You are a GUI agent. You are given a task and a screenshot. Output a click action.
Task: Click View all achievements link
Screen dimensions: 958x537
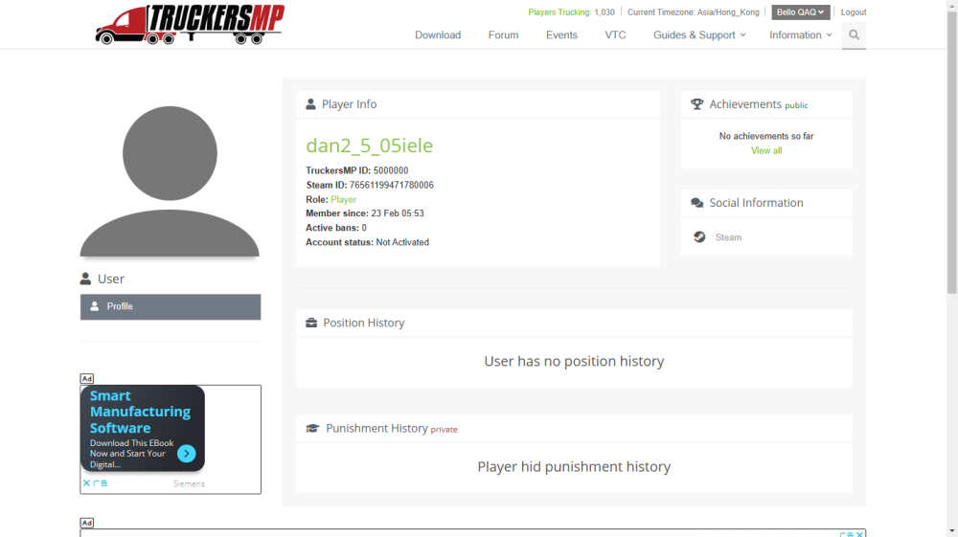click(x=765, y=150)
